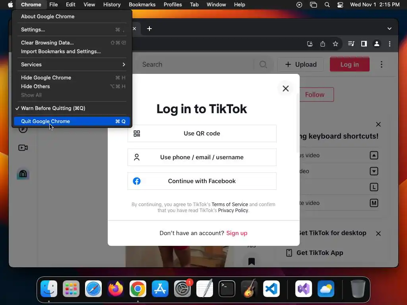Screen dimensions: 407x305
Task: Choose Use phone / email / username
Action: [x=202, y=157]
